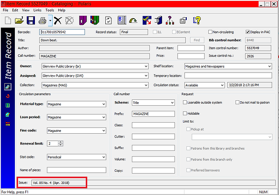Enable the Holdable checkbox
Image resolution: width=279 pixels, height=195 pixels.
(x=185, y=113)
